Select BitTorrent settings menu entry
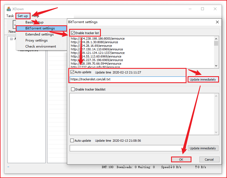This screenshot has width=227, height=178. tap(40, 28)
